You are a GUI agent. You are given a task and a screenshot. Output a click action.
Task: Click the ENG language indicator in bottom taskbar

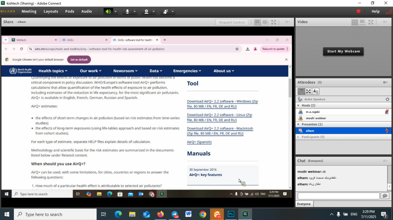pos(354,214)
